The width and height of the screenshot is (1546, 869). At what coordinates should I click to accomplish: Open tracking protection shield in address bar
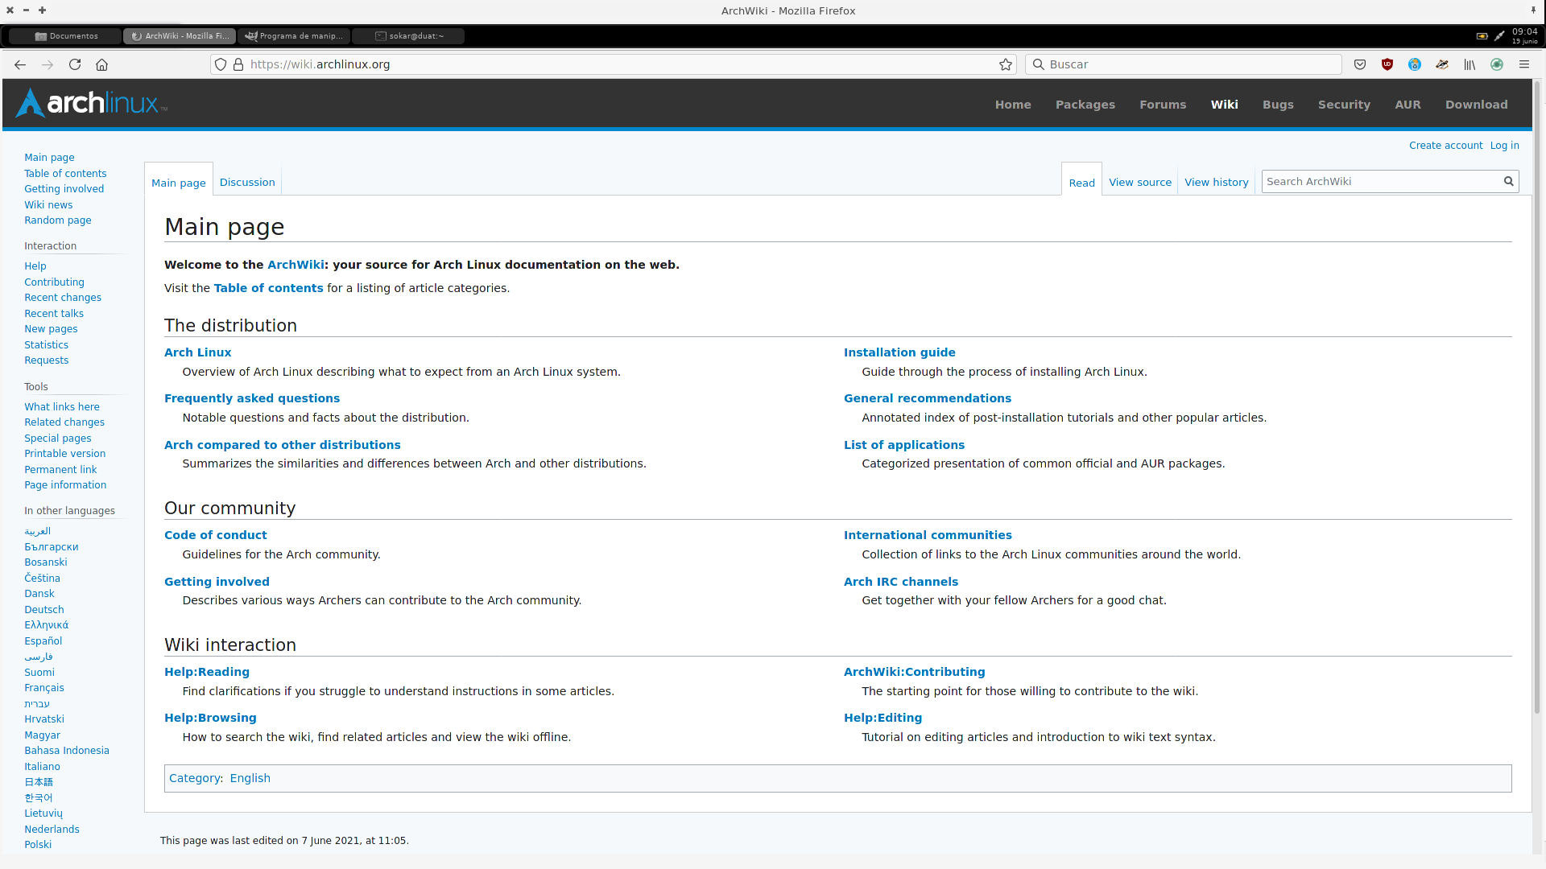click(x=221, y=64)
